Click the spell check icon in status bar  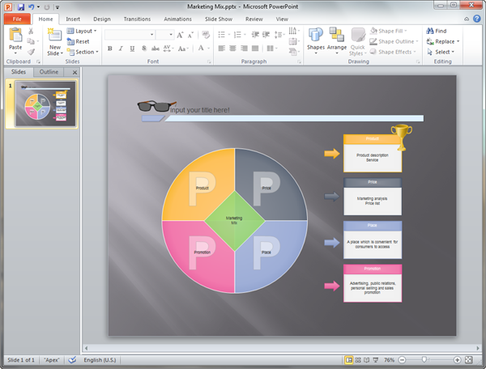[x=72, y=359]
